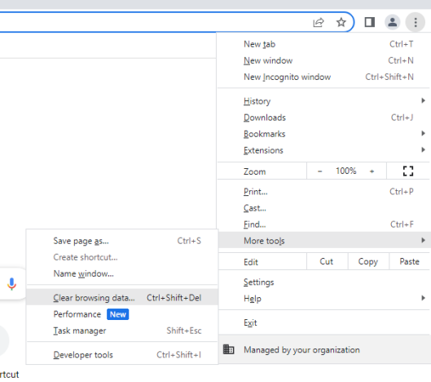
Task: Open a New Incognito window
Action: pyautogui.click(x=323, y=77)
